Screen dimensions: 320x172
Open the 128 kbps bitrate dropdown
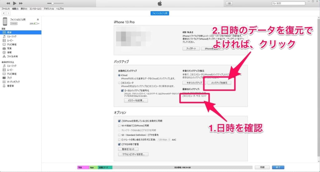(164, 140)
